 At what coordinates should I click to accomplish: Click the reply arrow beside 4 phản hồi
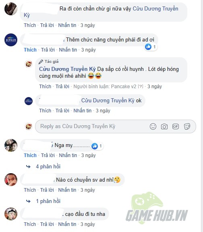pos(28,167)
